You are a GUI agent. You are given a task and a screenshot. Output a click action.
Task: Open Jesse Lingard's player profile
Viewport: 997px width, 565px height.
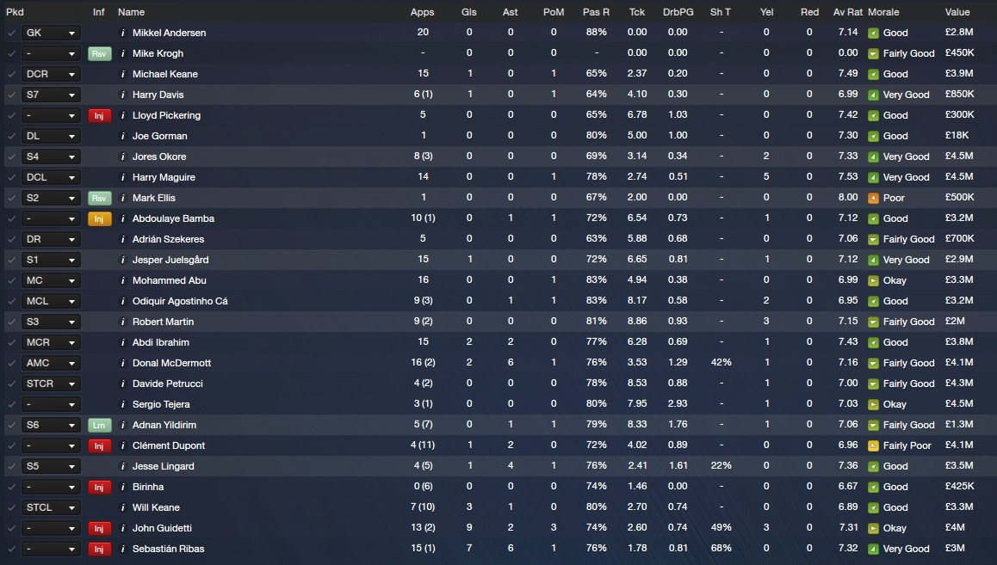[164, 466]
